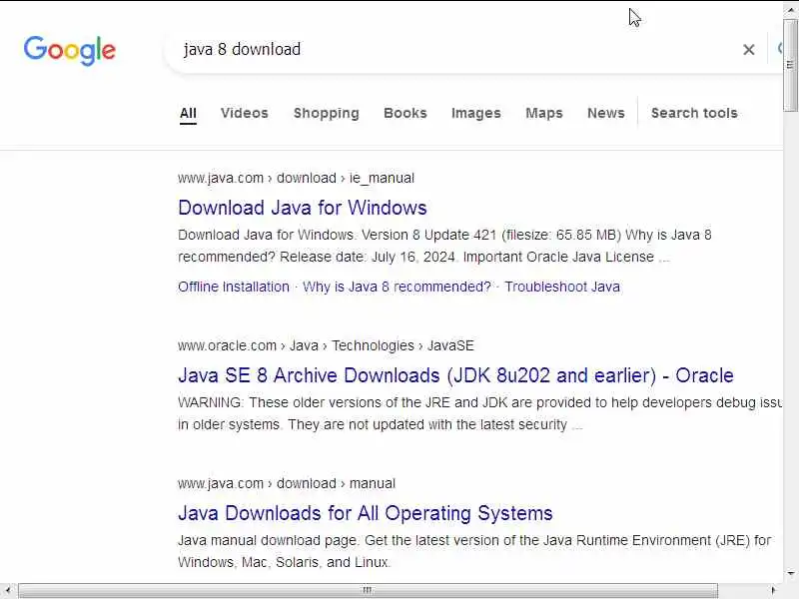Open Why is Java 8 recommended link
This screenshot has height=599, width=799.
397,287
